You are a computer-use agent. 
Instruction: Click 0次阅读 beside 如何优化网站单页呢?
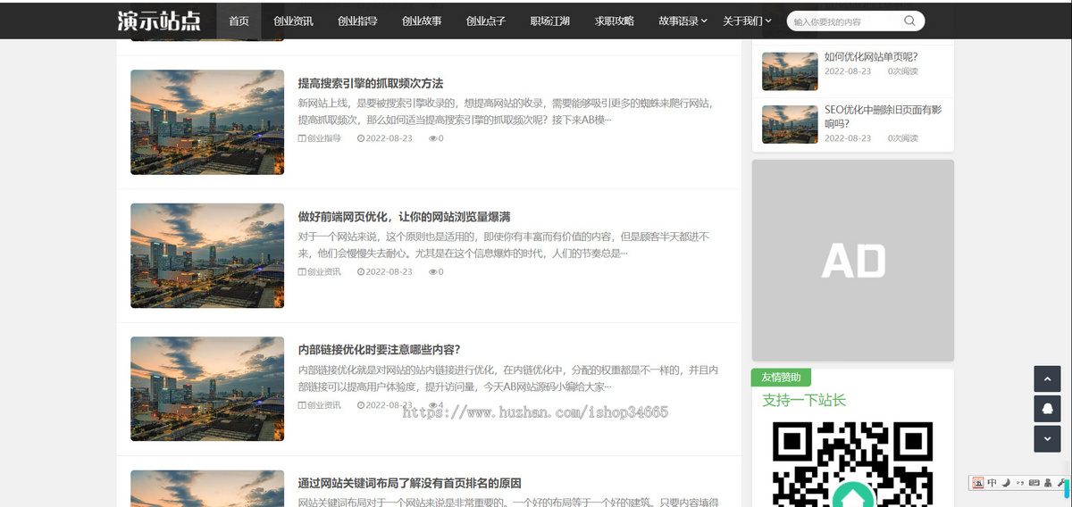pos(903,71)
